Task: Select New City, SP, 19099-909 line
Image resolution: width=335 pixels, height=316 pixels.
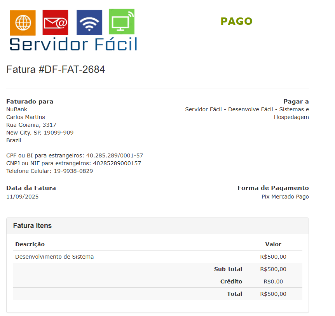Action: [40, 133]
